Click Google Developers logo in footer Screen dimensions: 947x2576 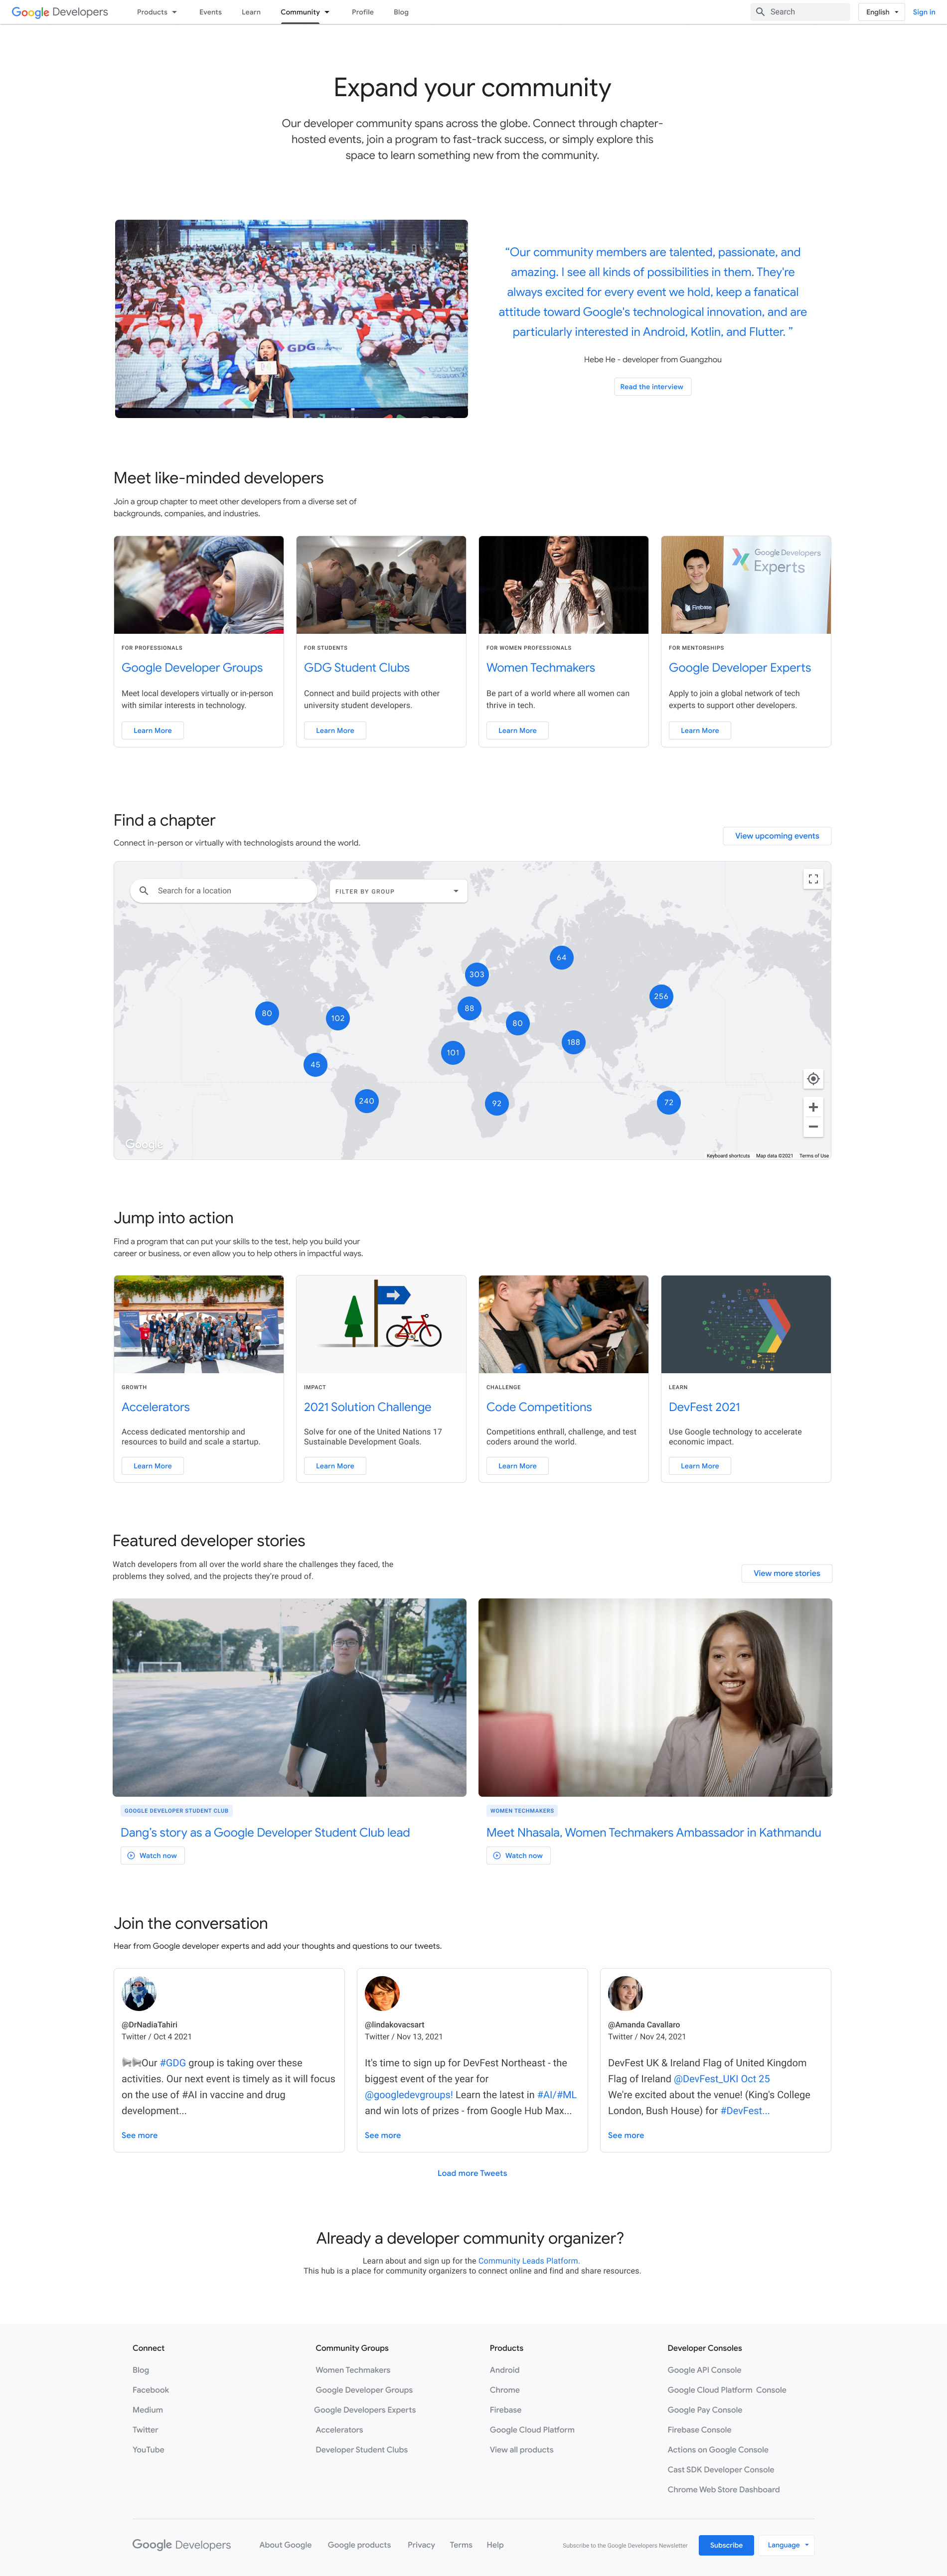[x=181, y=2544]
